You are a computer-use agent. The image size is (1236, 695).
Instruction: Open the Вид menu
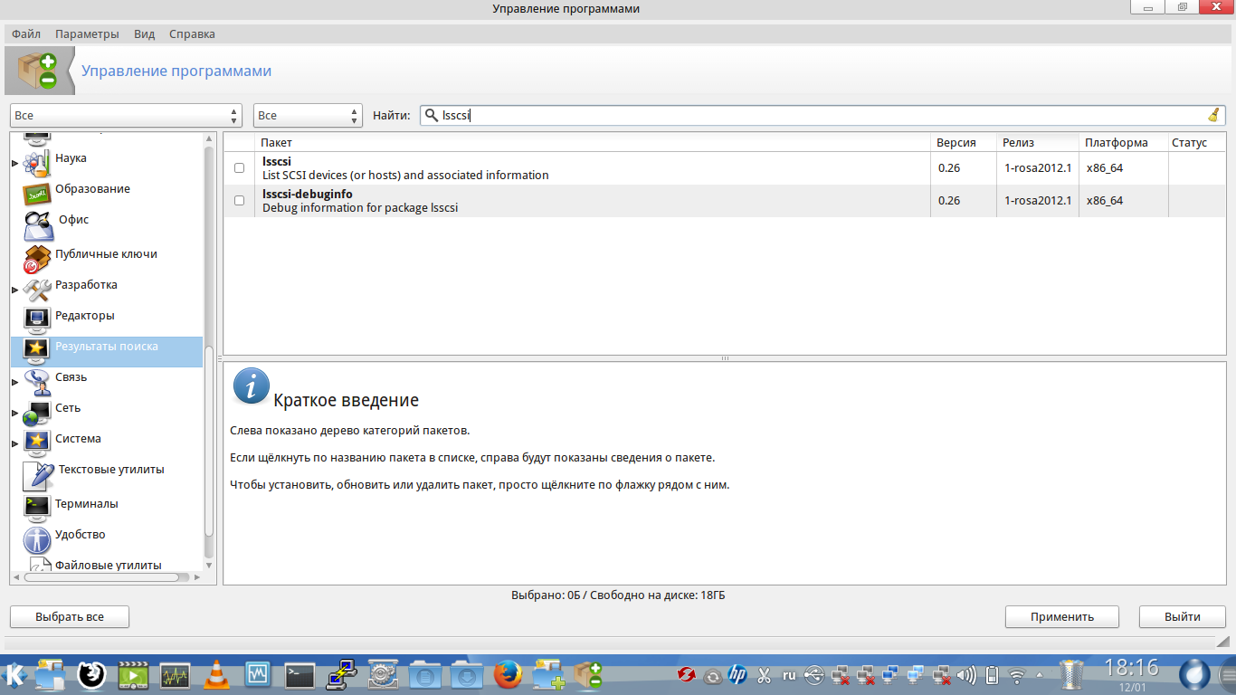(144, 33)
